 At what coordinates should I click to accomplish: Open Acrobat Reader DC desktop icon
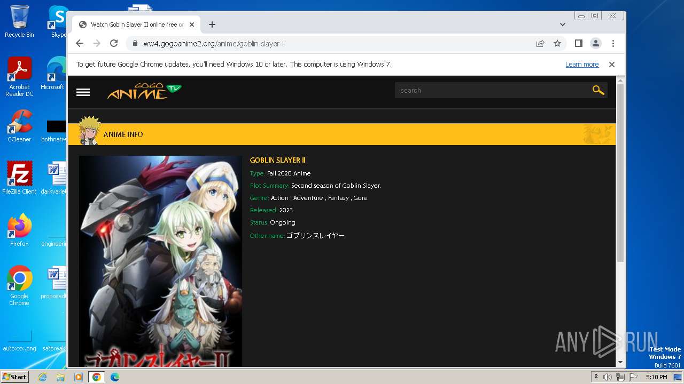(x=19, y=77)
